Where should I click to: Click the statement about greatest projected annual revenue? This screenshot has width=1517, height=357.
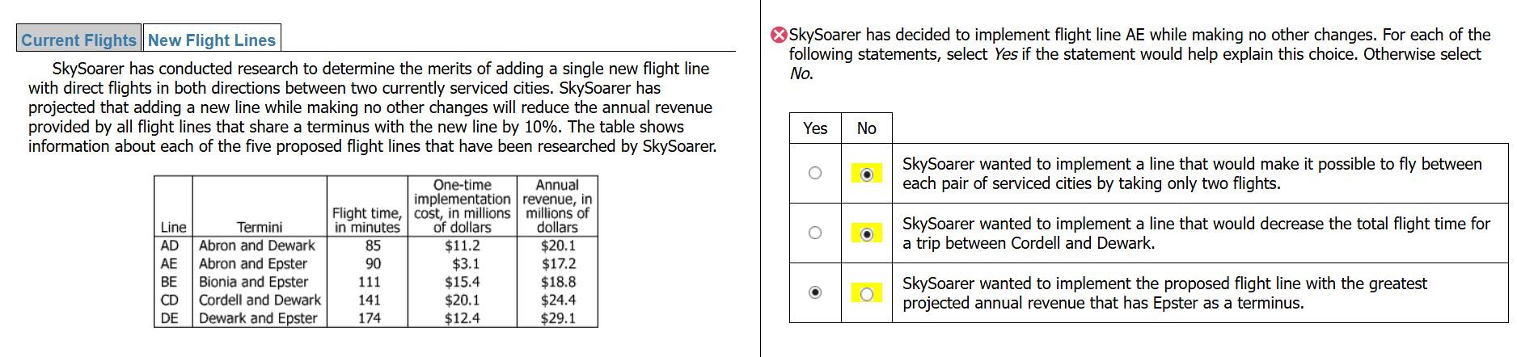1164,293
